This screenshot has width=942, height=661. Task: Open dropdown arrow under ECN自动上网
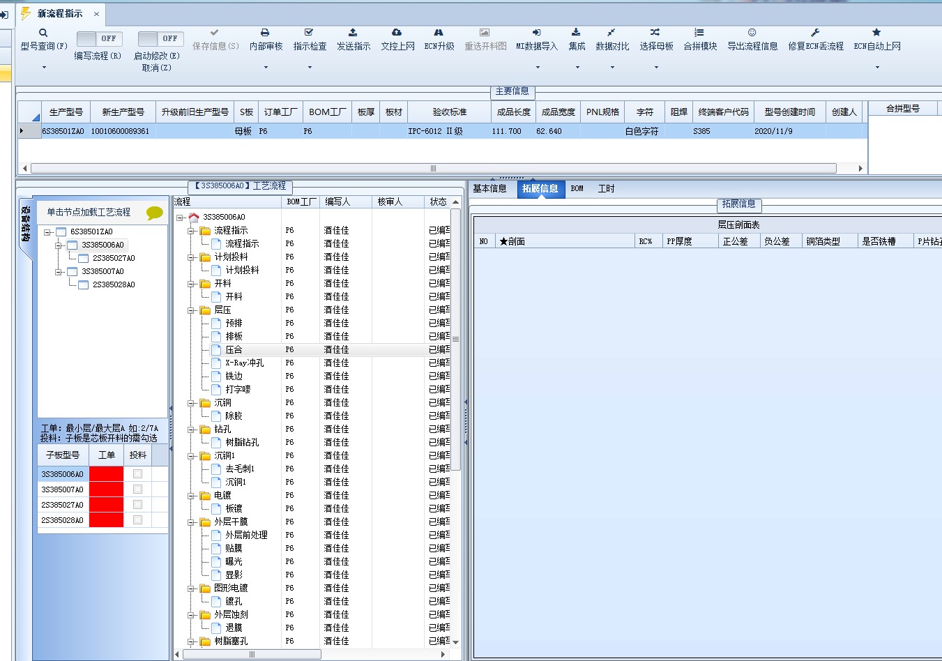[x=877, y=68]
